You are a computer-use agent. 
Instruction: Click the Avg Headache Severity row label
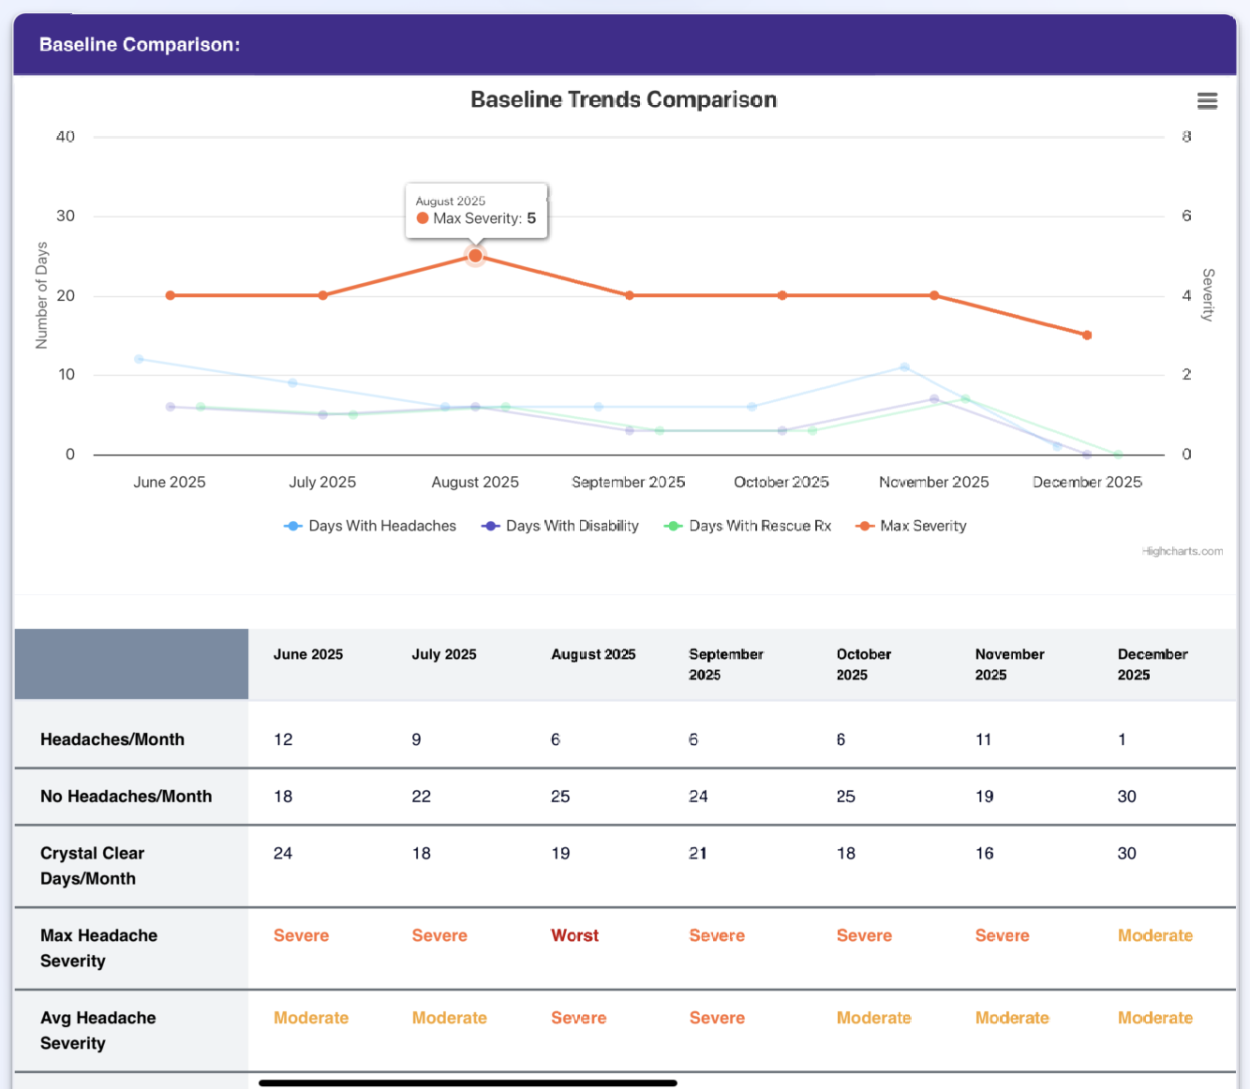(x=97, y=1030)
